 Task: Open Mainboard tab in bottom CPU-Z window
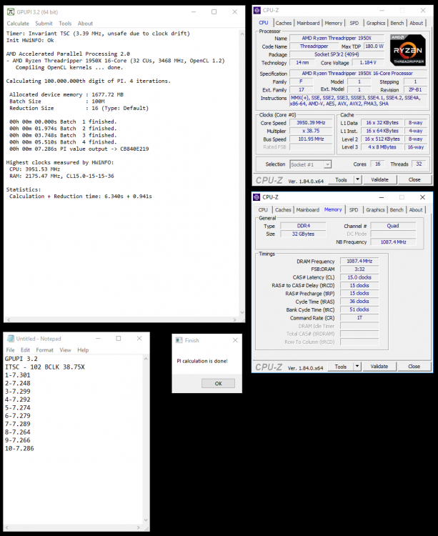click(307, 209)
